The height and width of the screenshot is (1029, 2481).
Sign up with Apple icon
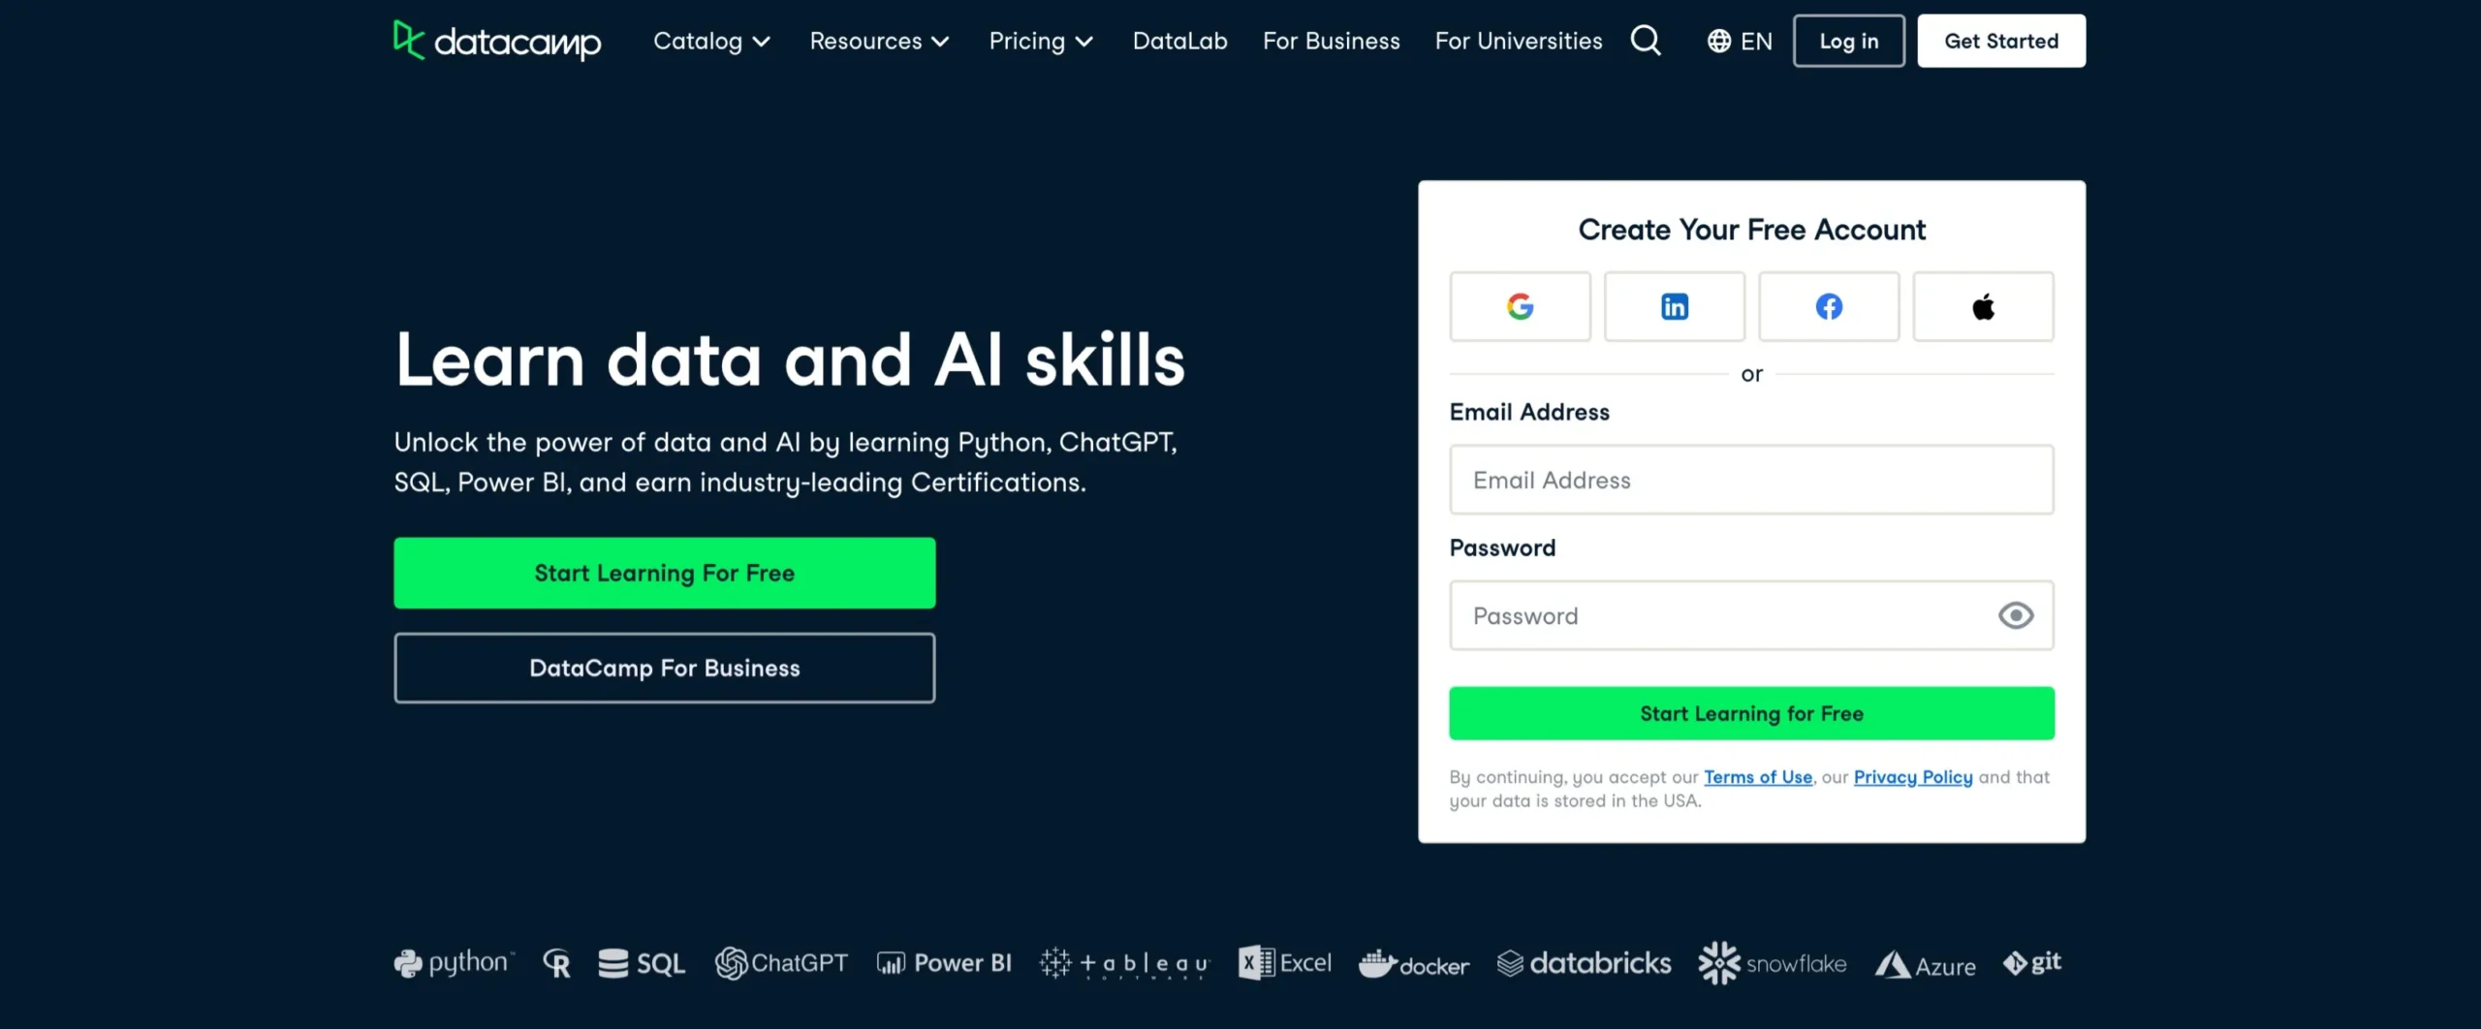1983,307
